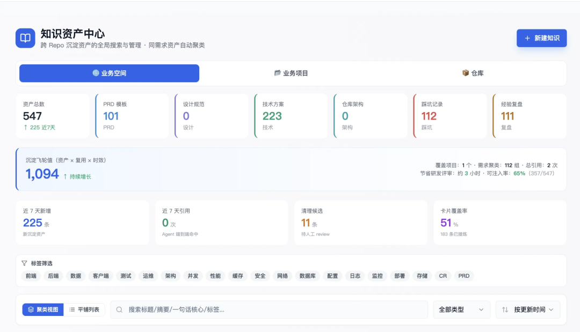Switch to 聚类视图 view mode
The width and height of the screenshot is (580, 332).
pos(43,309)
